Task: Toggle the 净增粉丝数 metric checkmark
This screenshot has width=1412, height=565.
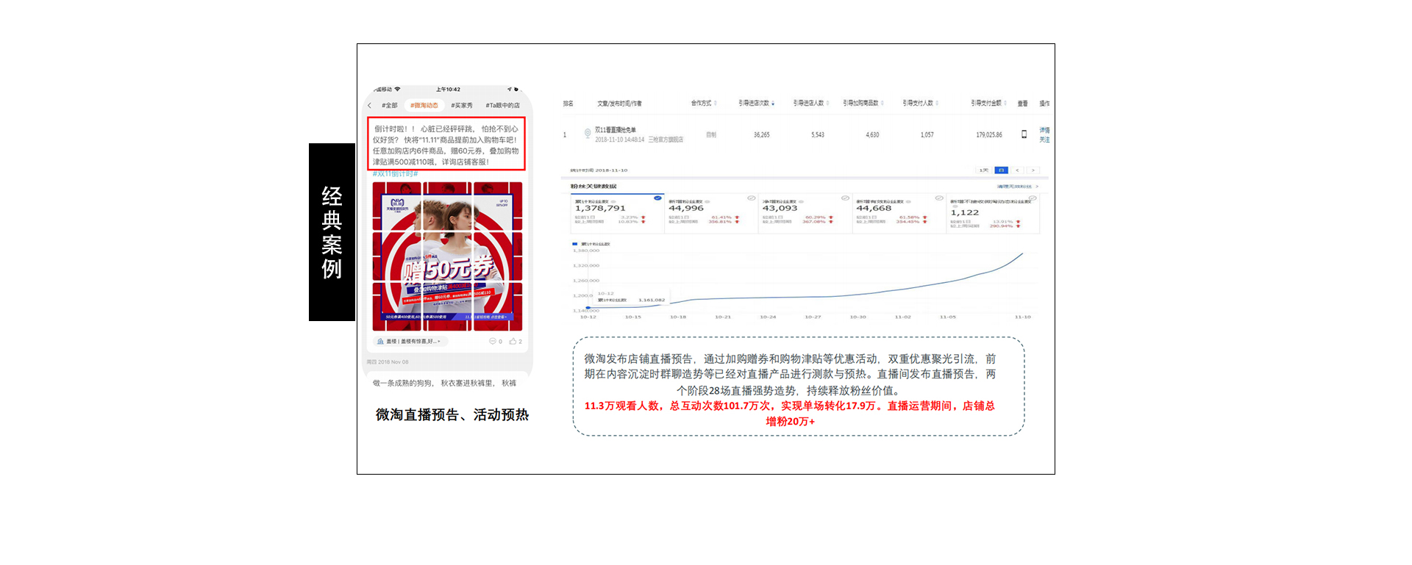Action: [x=845, y=198]
